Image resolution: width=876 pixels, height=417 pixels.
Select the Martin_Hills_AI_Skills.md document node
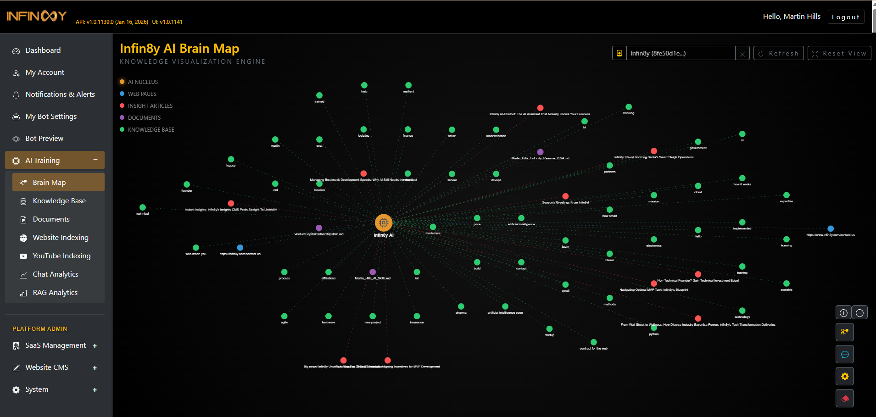373,272
